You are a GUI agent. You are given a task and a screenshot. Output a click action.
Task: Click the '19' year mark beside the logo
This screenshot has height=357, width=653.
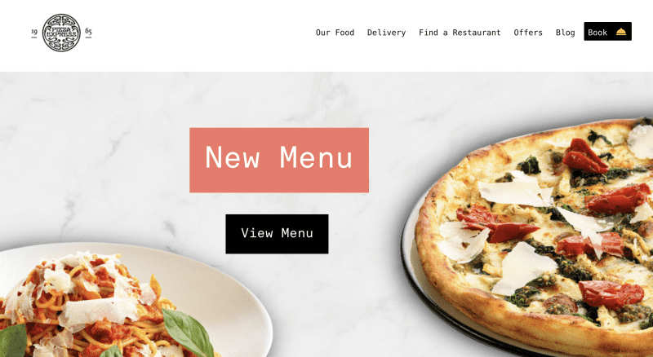pyautogui.click(x=34, y=32)
